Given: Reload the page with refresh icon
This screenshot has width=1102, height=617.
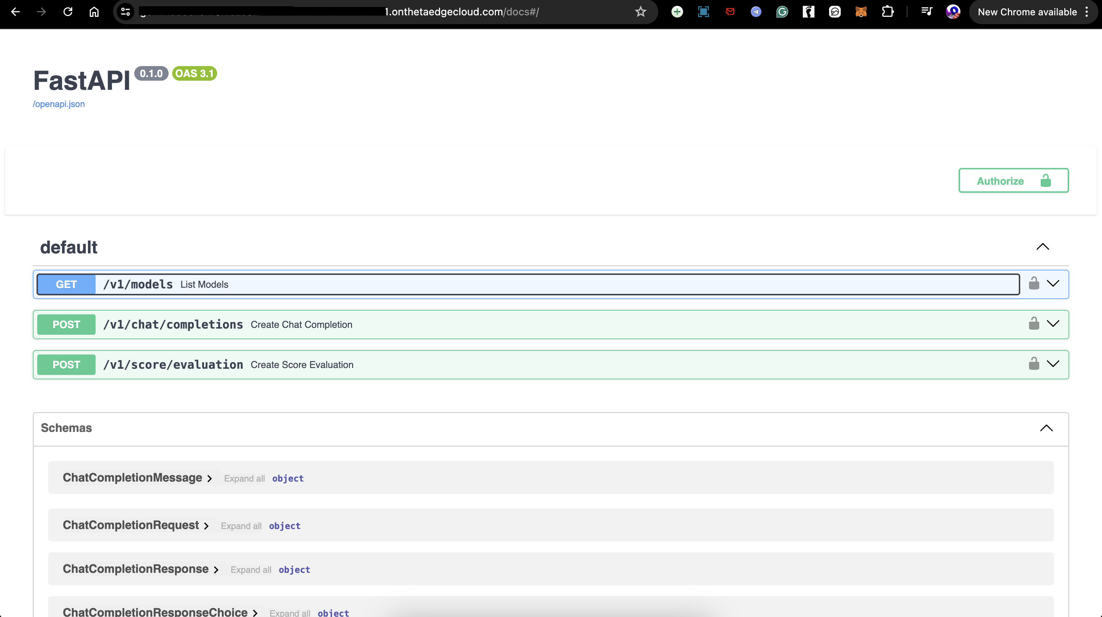Looking at the screenshot, I should coord(68,12).
